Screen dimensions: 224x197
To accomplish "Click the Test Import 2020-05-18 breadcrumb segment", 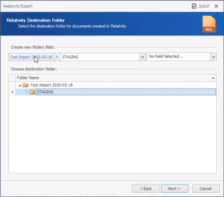I will [x=31, y=57].
